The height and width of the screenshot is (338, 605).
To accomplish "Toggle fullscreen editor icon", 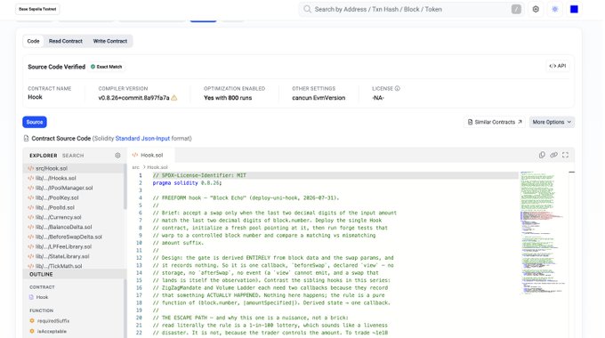I will tap(565, 155).
